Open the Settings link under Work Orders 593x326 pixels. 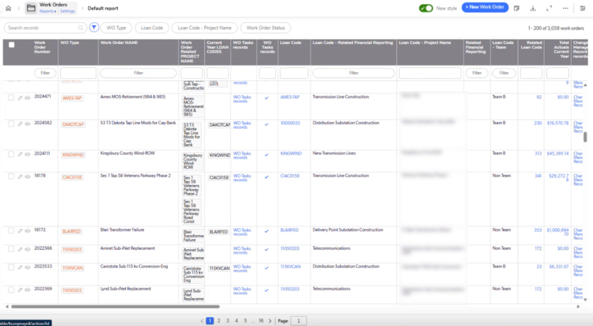tap(68, 11)
